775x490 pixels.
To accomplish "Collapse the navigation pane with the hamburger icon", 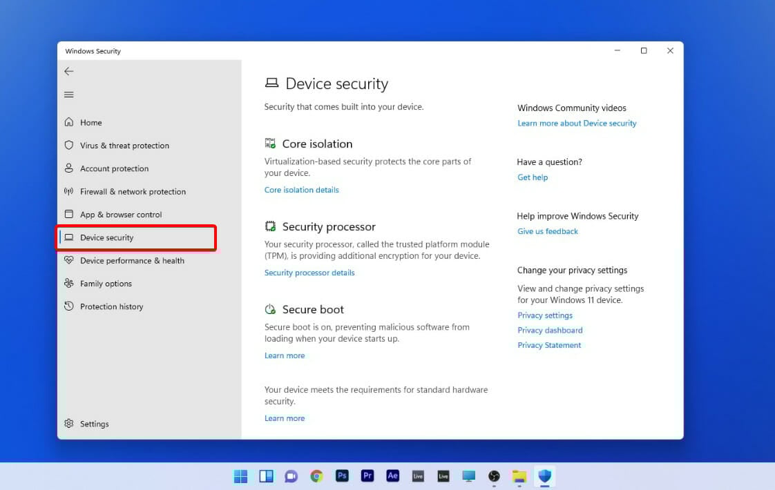I will tap(68, 95).
